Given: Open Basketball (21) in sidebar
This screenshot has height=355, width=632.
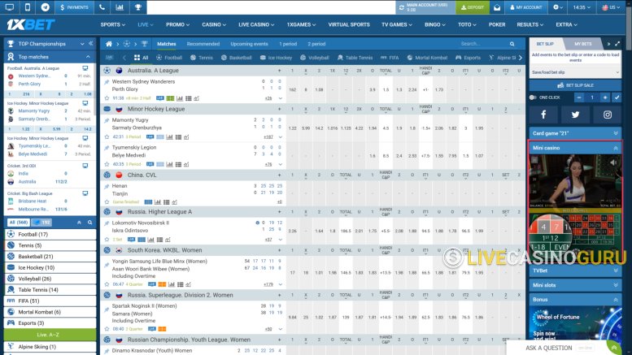Looking at the screenshot, I should (x=50, y=257).
